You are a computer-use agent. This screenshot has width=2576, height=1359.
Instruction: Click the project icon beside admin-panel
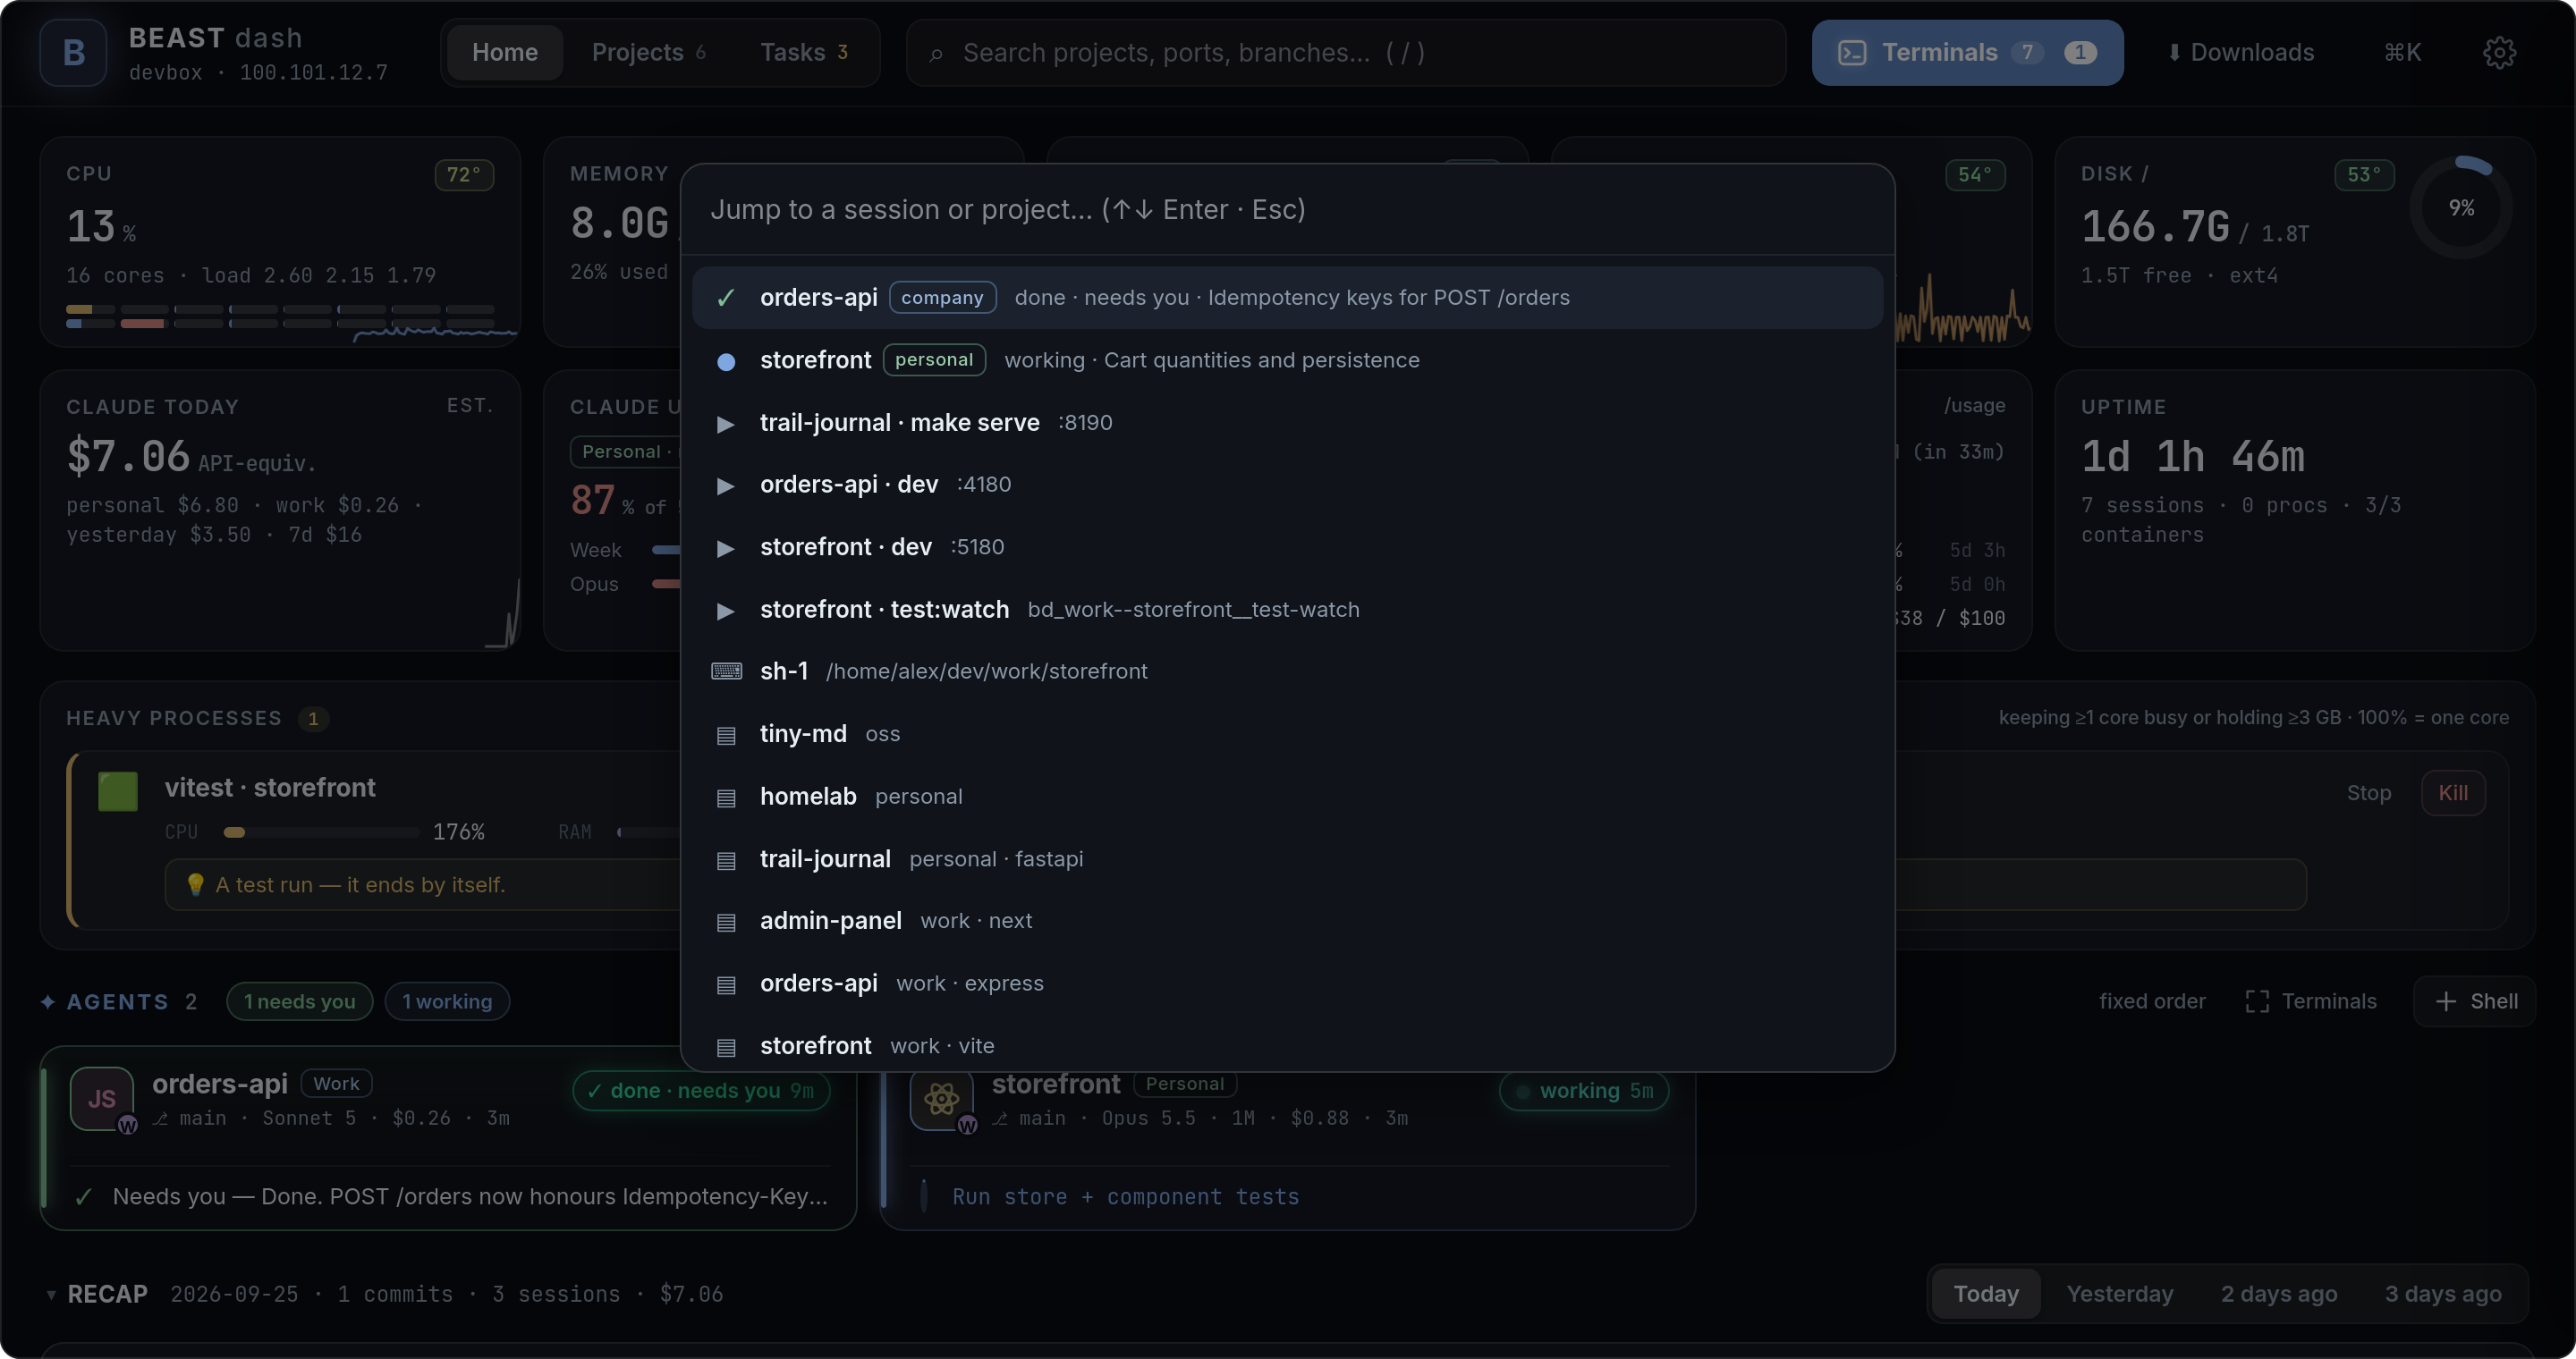[726, 923]
